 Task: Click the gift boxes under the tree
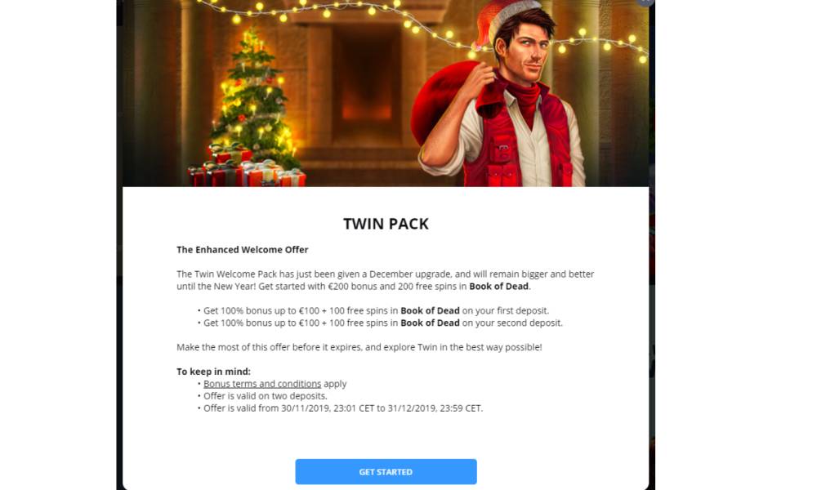[x=247, y=167]
